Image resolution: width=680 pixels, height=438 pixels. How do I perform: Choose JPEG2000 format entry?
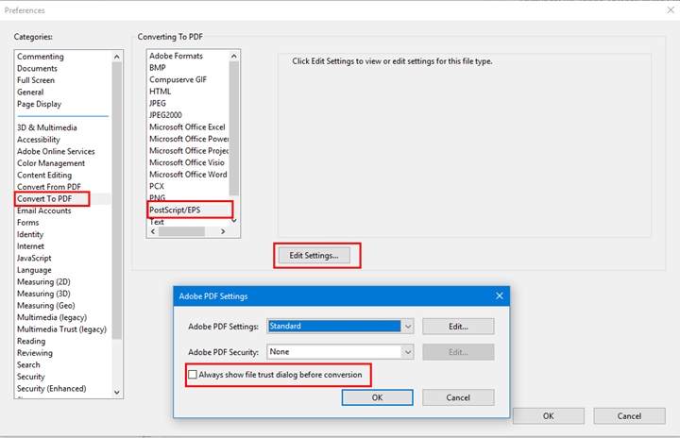(x=165, y=115)
